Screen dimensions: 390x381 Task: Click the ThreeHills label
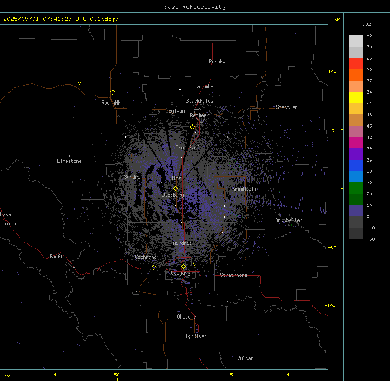243,189
